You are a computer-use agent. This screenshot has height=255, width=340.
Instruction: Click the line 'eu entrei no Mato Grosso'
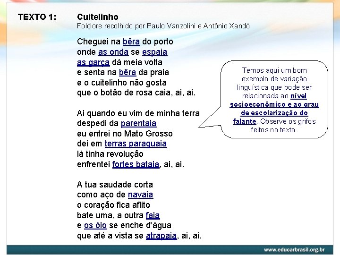pos(125,134)
